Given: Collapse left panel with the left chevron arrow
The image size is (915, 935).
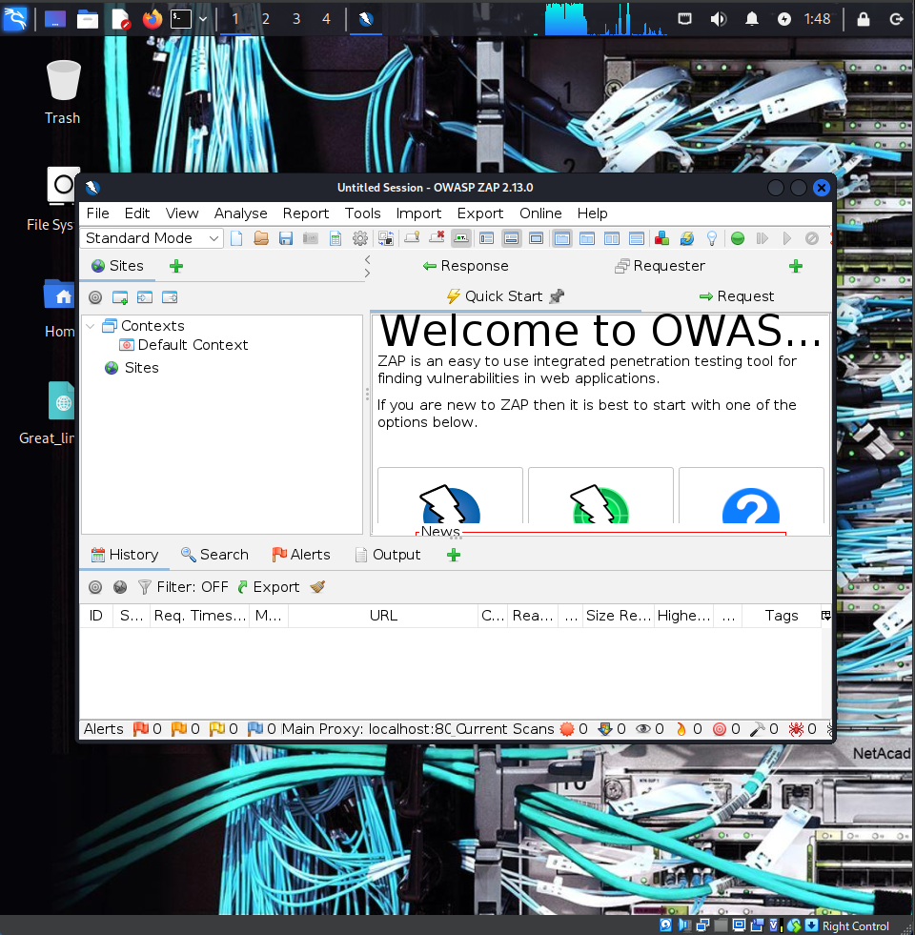Looking at the screenshot, I should [368, 259].
